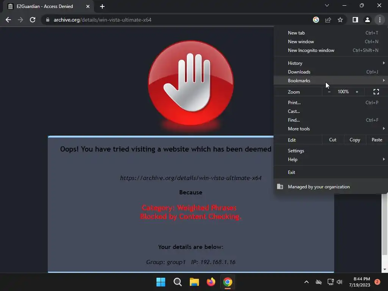
Task: Open network status tray icon
Action: point(330,282)
